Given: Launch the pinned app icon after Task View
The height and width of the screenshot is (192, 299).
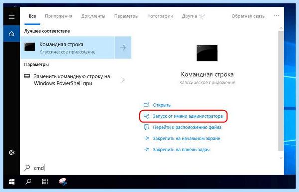Looking at the screenshot, I should pyautogui.click(x=63, y=182).
